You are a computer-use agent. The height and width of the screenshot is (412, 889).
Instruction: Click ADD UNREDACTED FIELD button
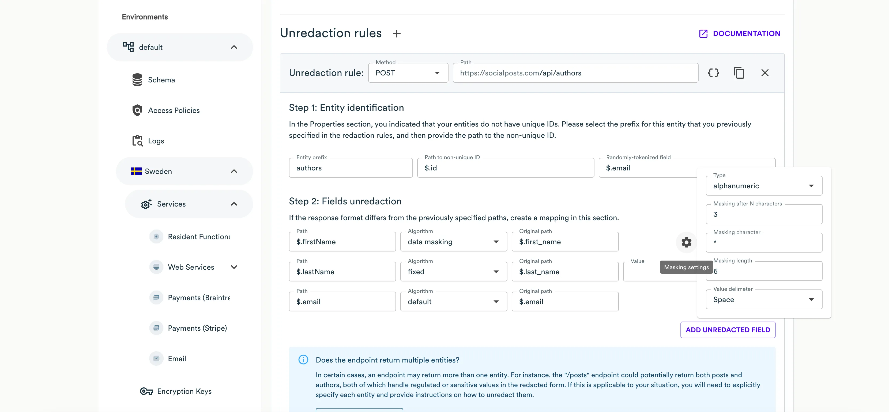click(x=728, y=330)
